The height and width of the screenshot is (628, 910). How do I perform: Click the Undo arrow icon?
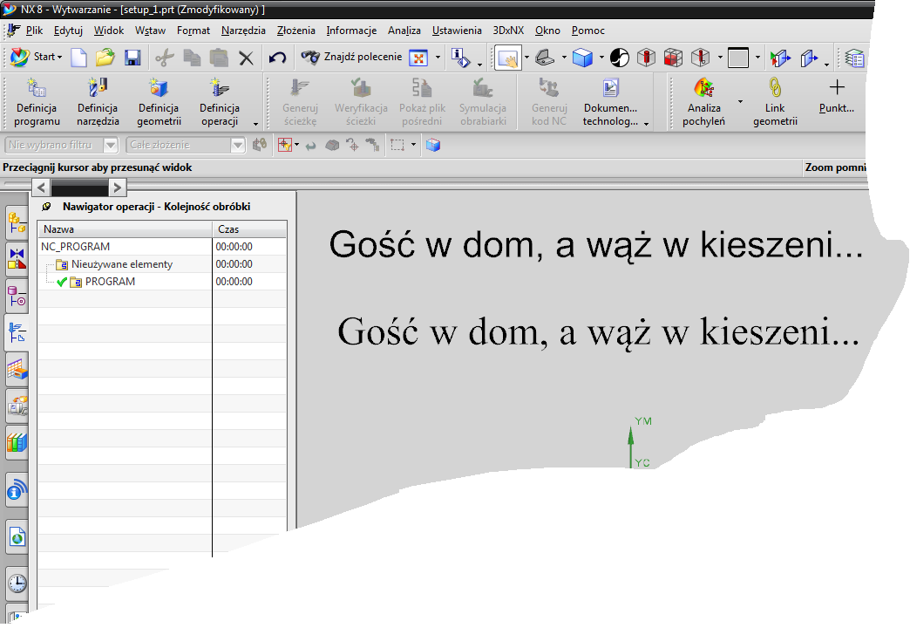pos(277,58)
